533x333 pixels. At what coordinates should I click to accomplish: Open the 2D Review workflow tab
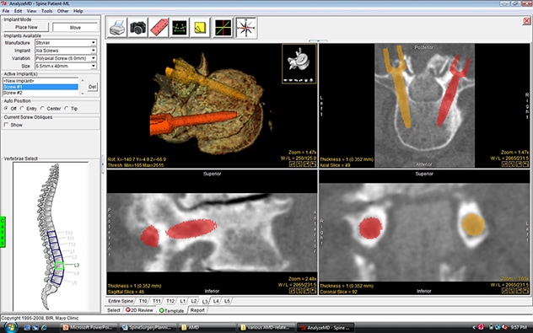pyautogui.click(x=139, y=310)
